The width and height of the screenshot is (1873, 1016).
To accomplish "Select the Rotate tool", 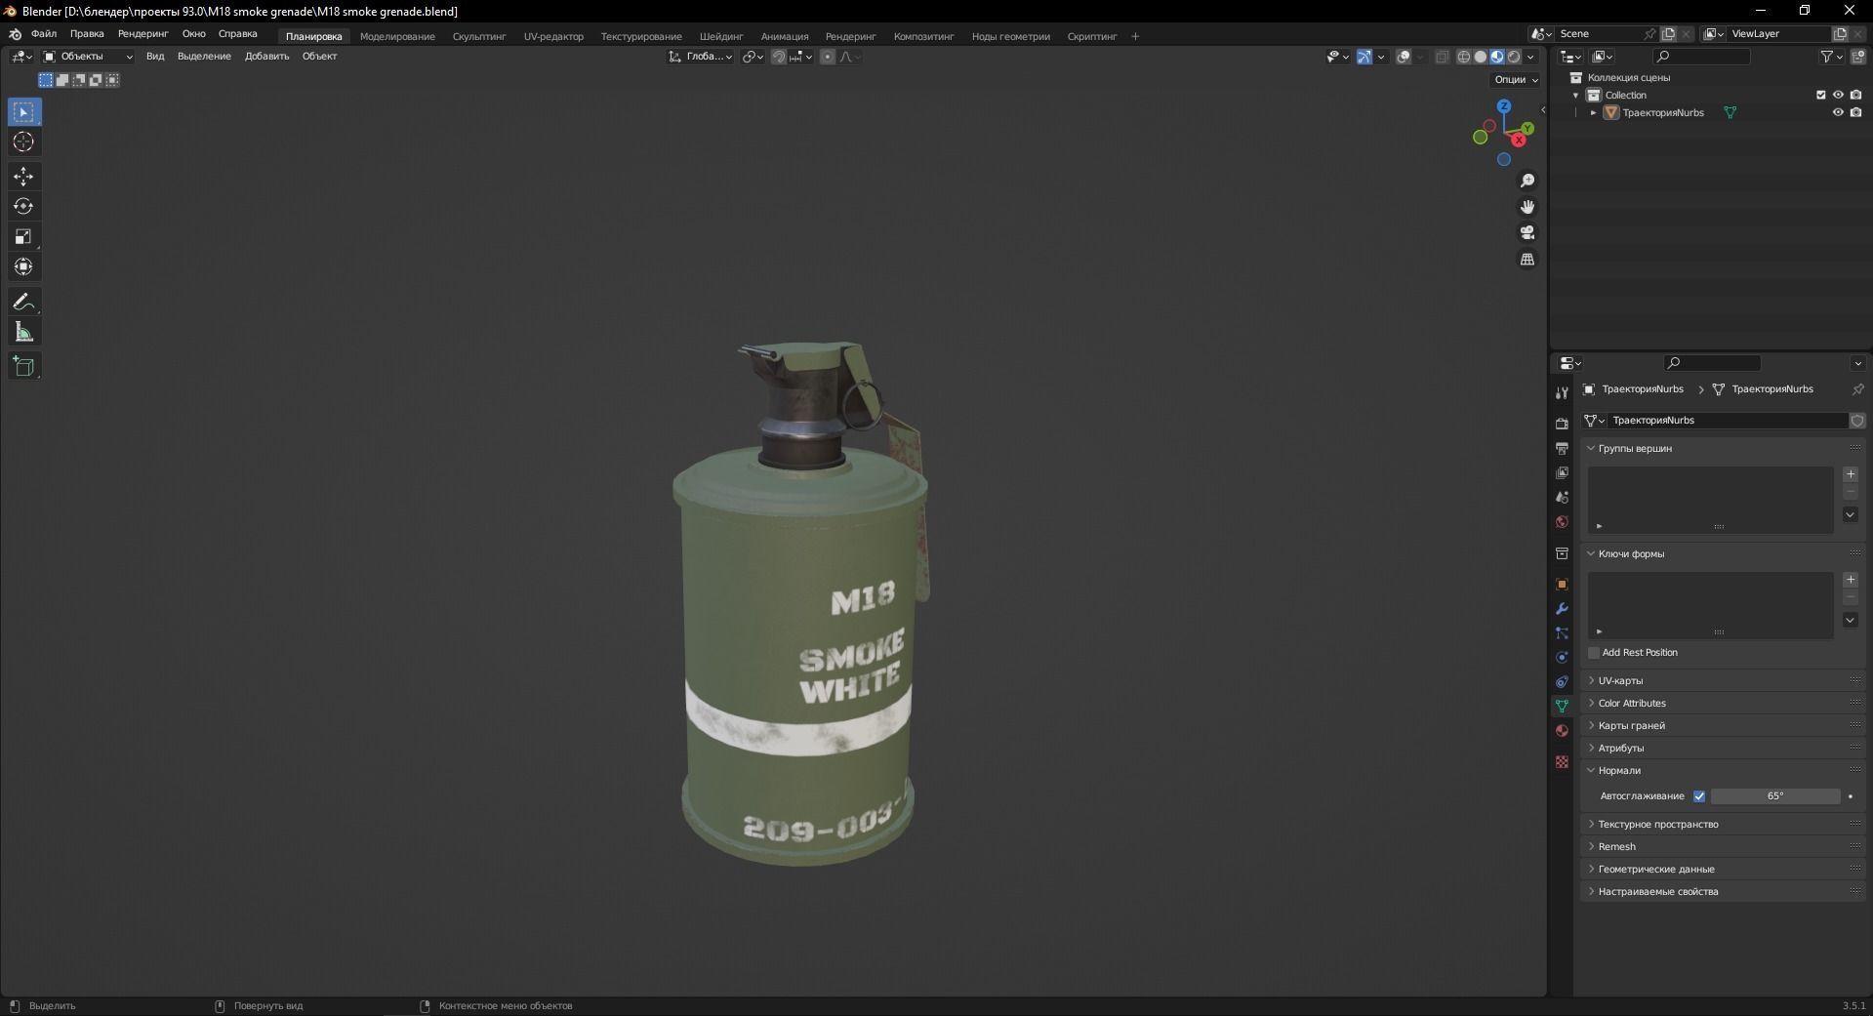I will (22, 206).
